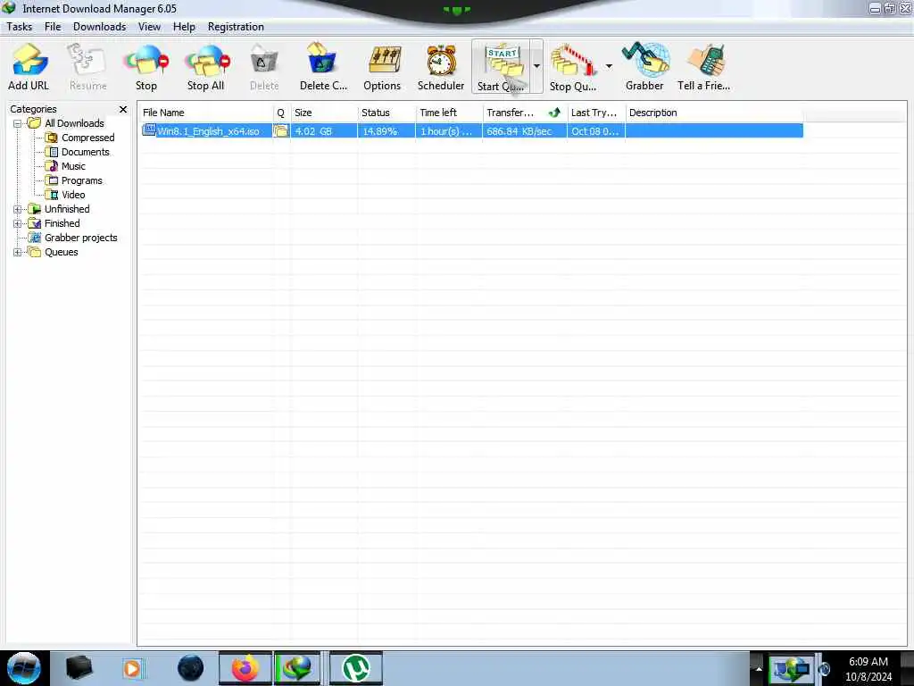
Task: Sort by the Status column header
Action: coord(386,113)
